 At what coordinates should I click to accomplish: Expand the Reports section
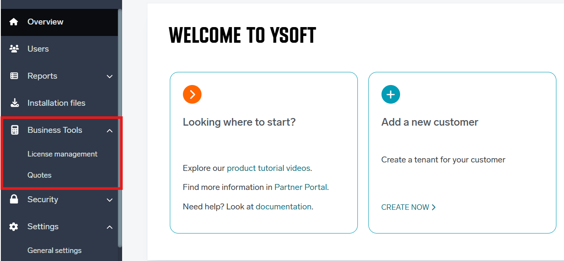point(110,77)
